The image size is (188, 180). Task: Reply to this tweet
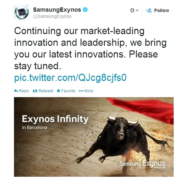(22, 91)
